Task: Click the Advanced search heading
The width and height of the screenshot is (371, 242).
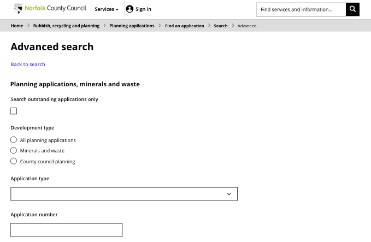Action: click(x=52, y=47)
